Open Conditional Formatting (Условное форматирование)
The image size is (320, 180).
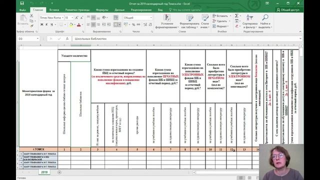point(167,21)
